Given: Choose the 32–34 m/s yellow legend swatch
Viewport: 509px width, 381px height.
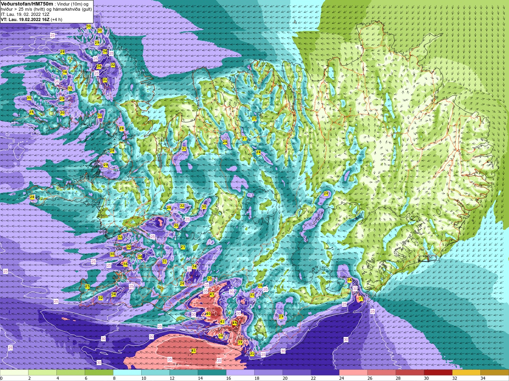Looking at the screenshot, I should click(x=466, y=373).
